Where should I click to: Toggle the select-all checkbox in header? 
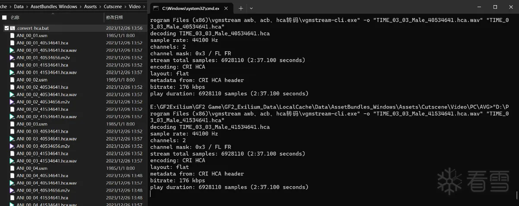pyautogui.click(x=4, y=18)
